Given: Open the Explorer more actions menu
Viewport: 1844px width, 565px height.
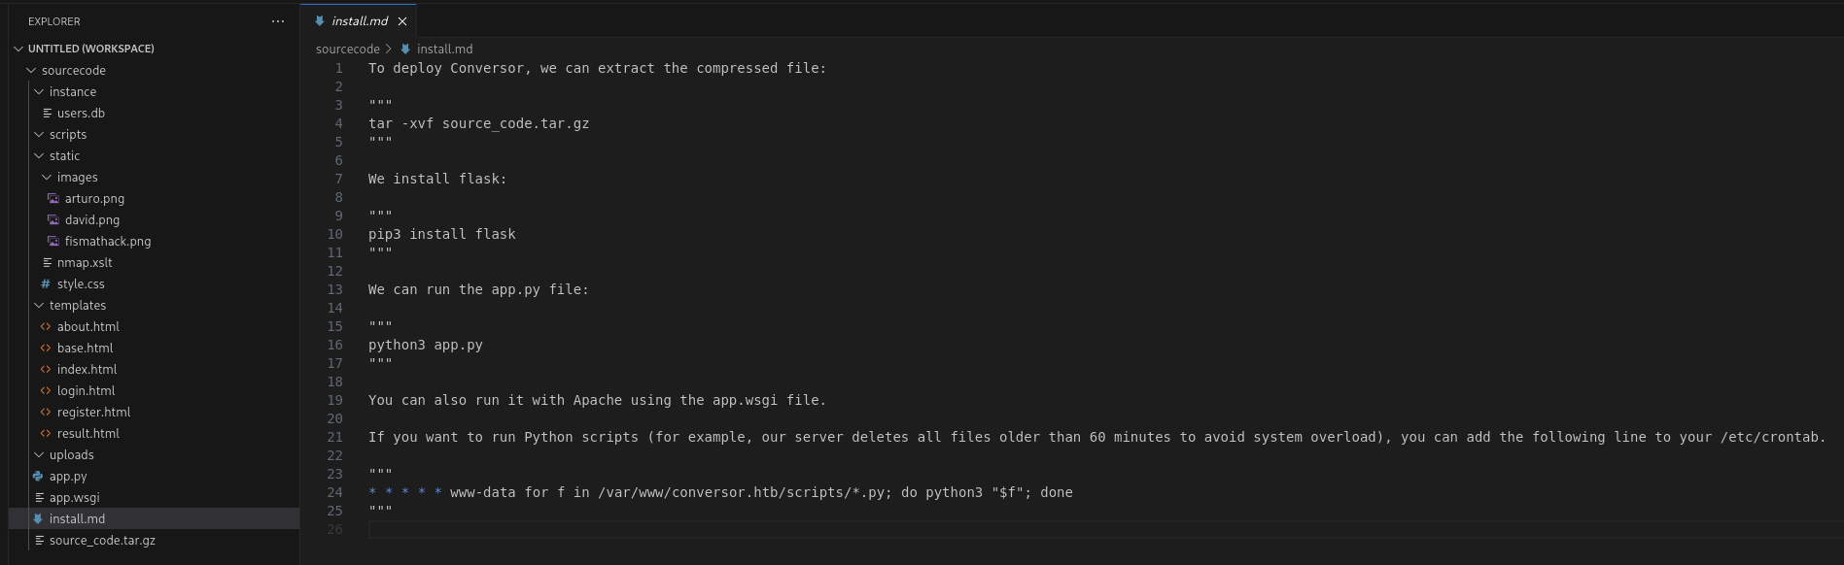Looking at the screenshot, I should 278,20.
